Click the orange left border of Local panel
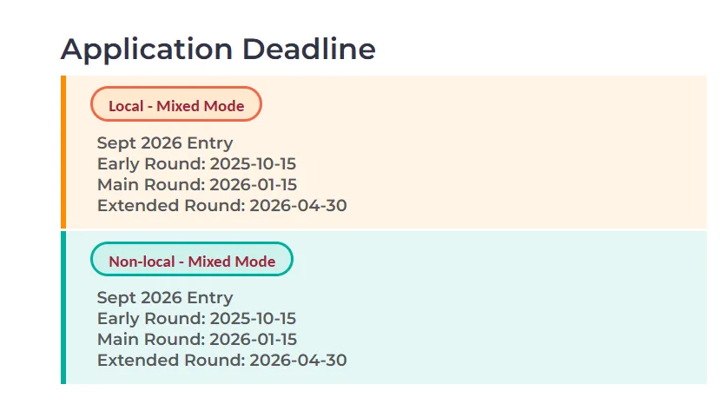 [63, 152]
